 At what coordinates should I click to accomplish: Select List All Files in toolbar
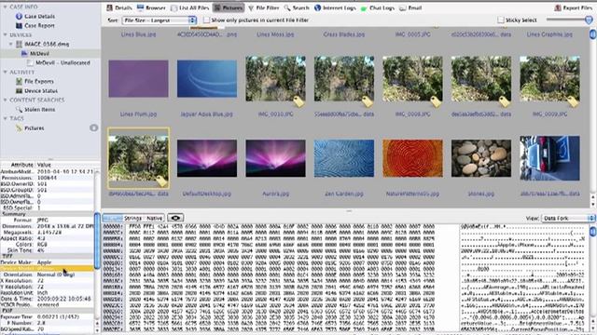point(190,7)
